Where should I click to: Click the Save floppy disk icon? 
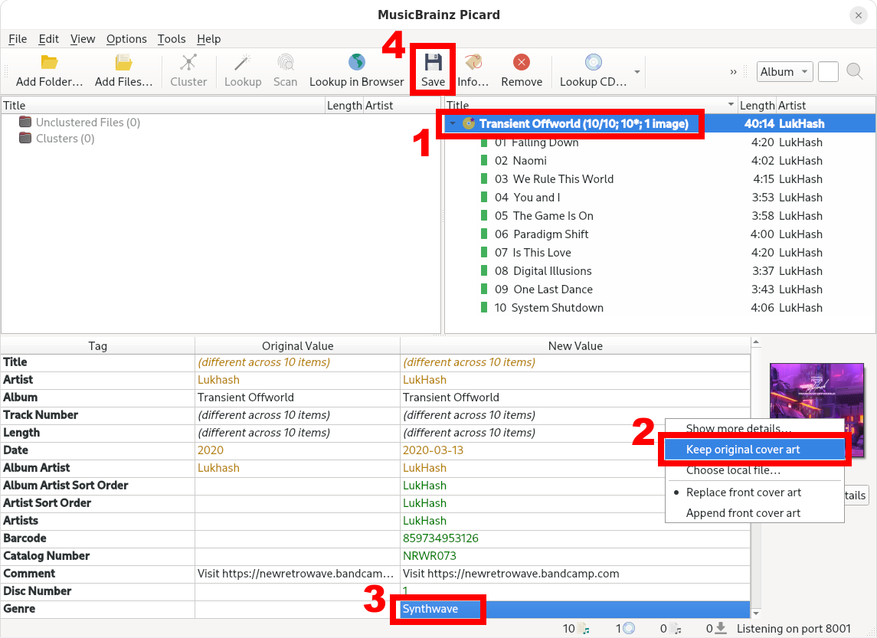pyautogui.click(x=433, y=63)
